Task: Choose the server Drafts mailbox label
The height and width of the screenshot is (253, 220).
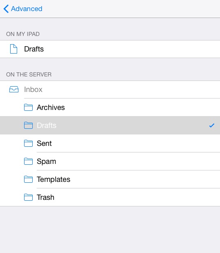Action: [47, 125]
